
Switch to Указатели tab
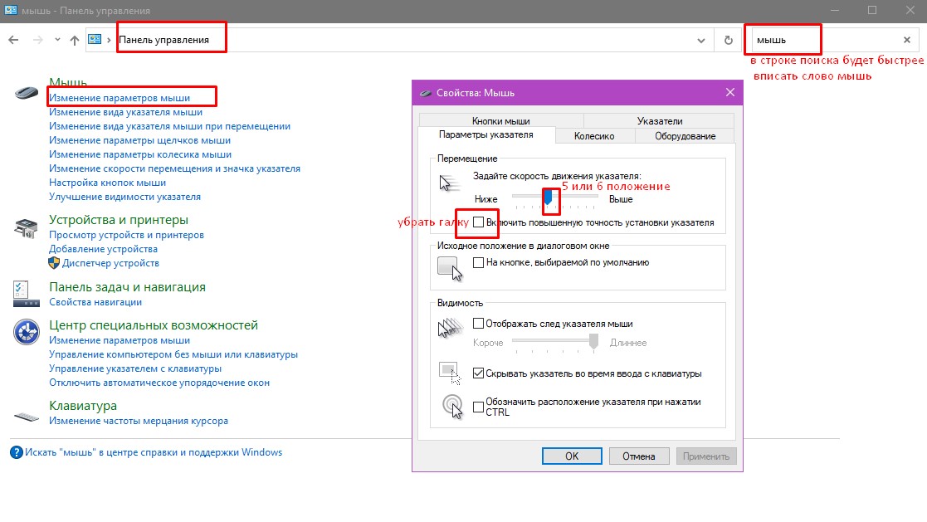[x=660, y=121]
